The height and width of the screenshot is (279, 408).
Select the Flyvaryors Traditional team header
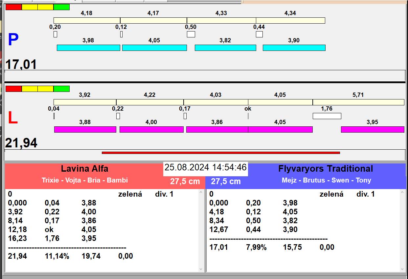click(325, 169)
